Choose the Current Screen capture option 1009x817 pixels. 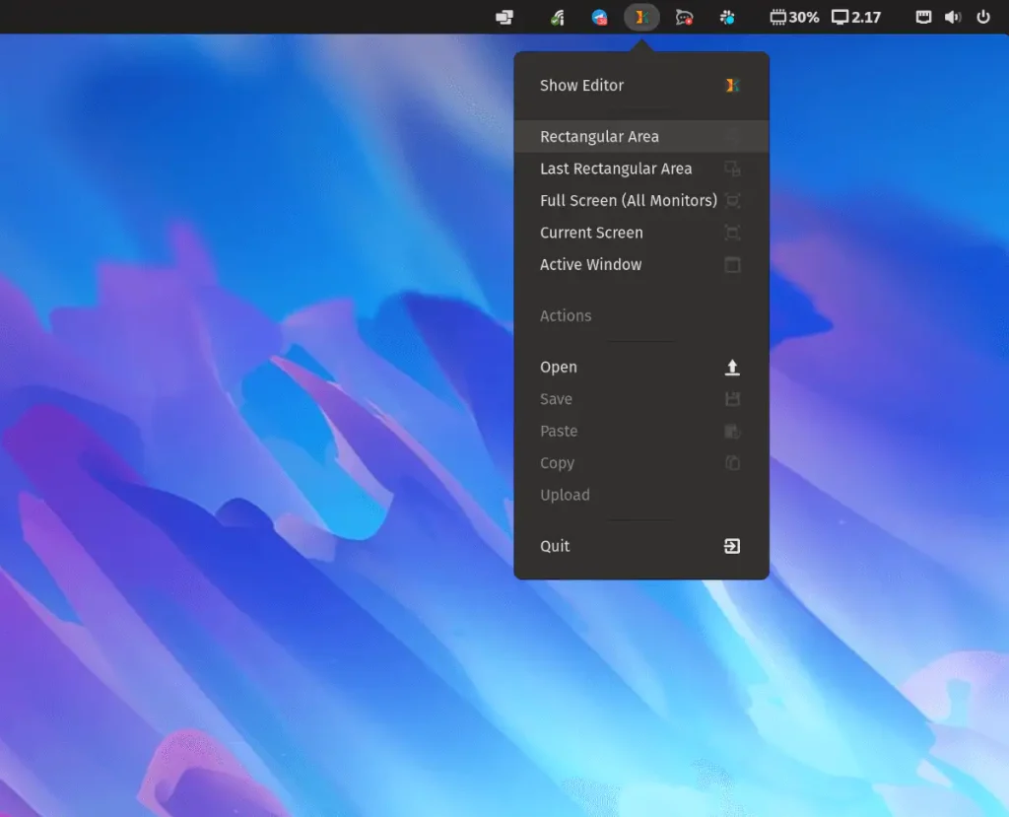(591, 233)
